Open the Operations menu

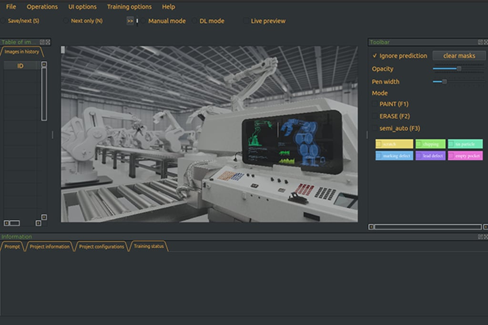pyautogui.click(x=42, y=7)
